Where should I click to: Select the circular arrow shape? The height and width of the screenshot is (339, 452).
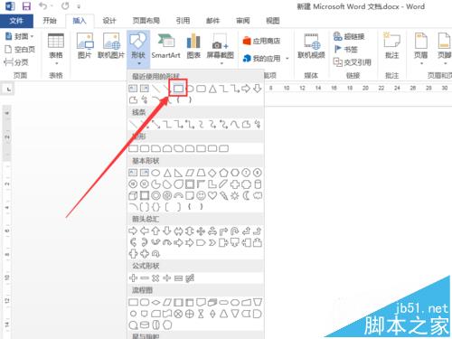tap(155, 254)
